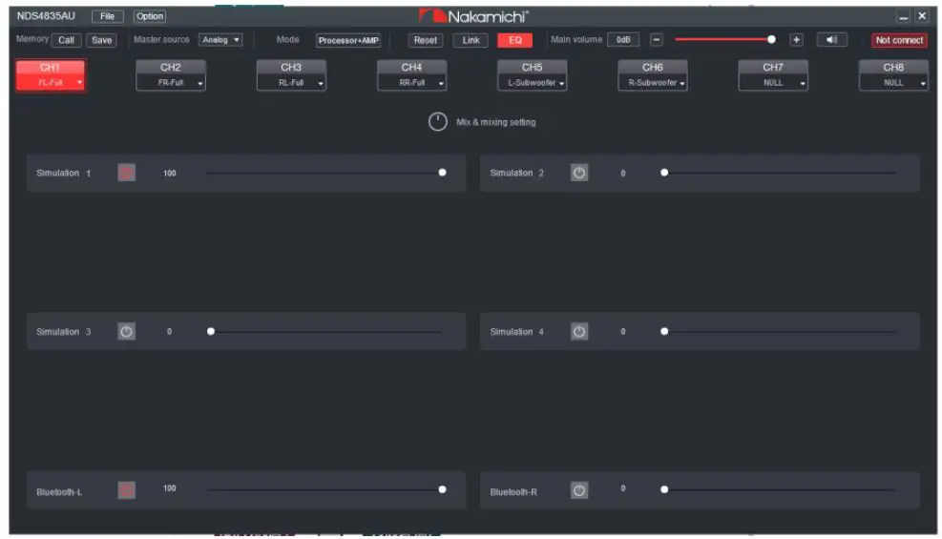The height and width of the screenshot is (539, 942).
Task: Click the Simulation 2 label
Action: point(516,173)
